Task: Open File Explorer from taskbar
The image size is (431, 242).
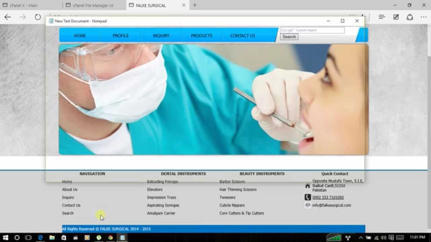Action: pyautogui.click(x=52, y=238)
